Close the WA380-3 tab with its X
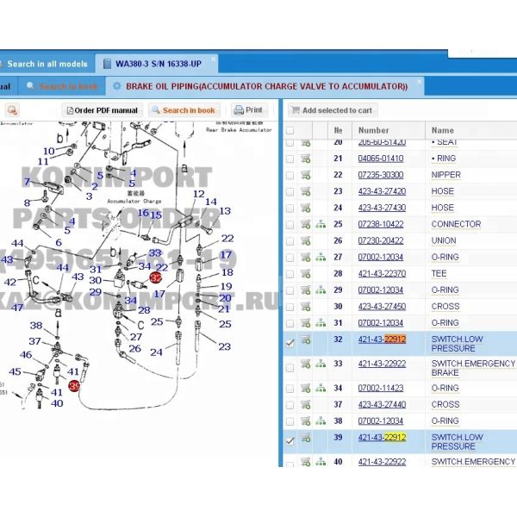 214,60
